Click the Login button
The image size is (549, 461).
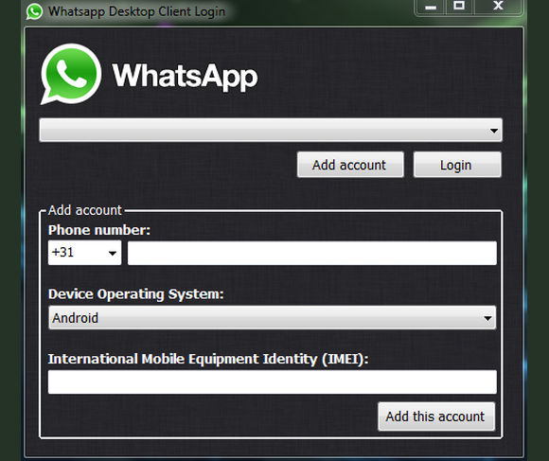pyautogui.click(x=457, y=165)
